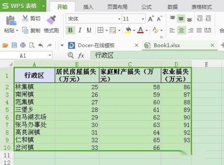Screen dimensions: 224x165
Task: Open the 公式 tab
Action: 146,7
